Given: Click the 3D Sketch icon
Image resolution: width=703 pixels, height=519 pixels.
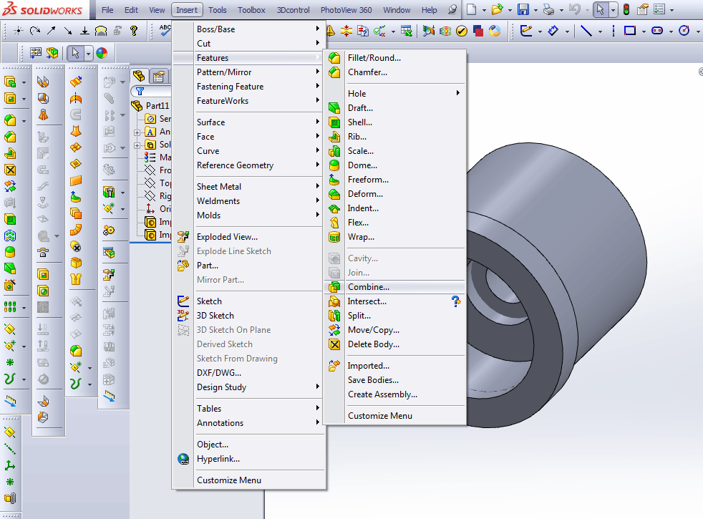Looking at the screenshot, I should (x=183, y=316).
